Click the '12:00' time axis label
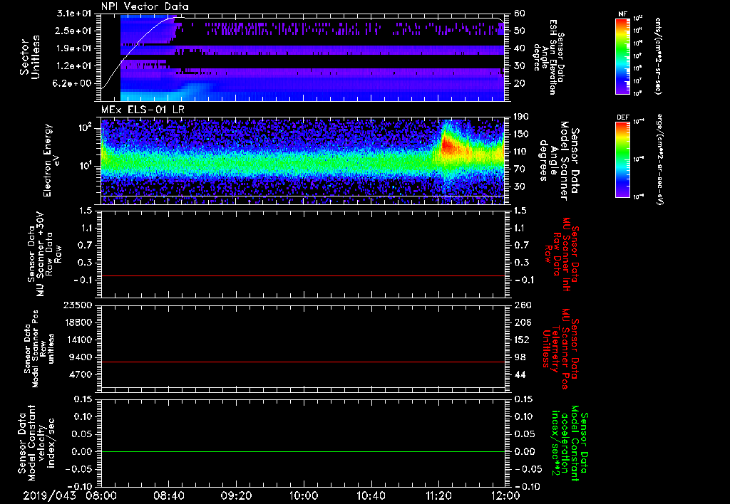The image size is (730, 504). (505, 496)
